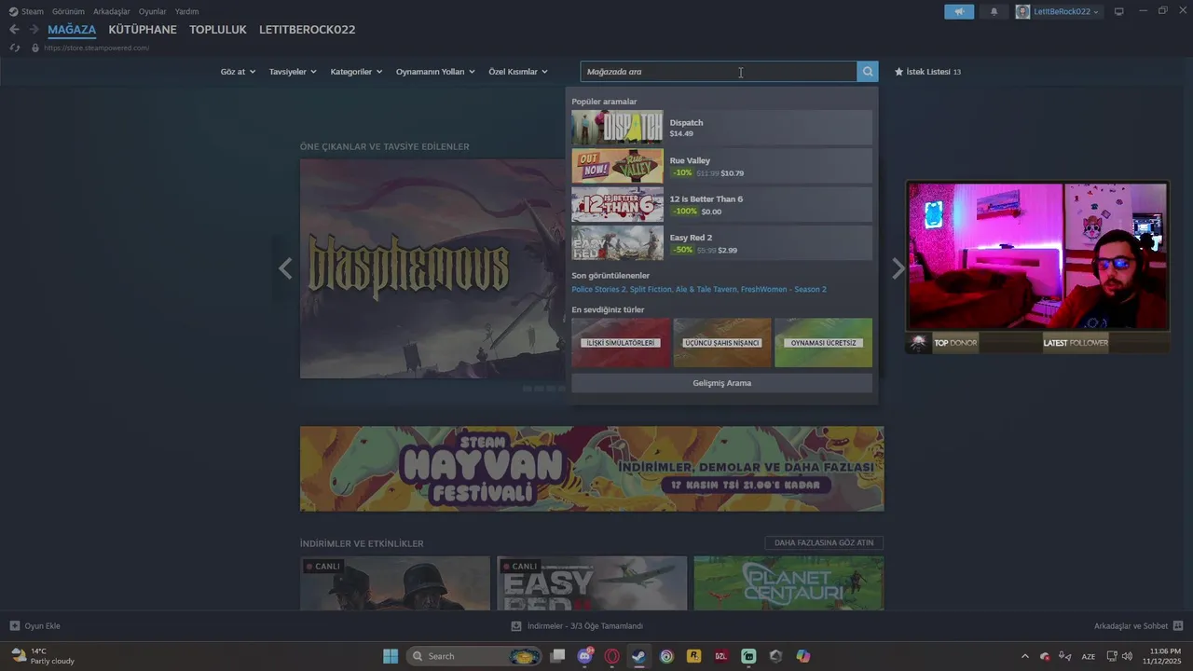Open the notifications bell

pyautogui.click(x=994, y=11)
